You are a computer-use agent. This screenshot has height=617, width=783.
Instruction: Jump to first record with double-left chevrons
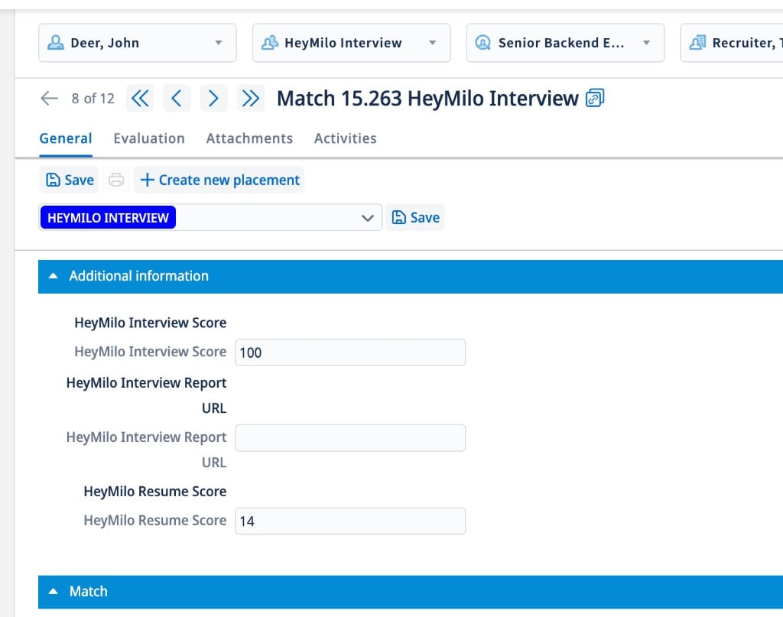click(x=140, y=99)
